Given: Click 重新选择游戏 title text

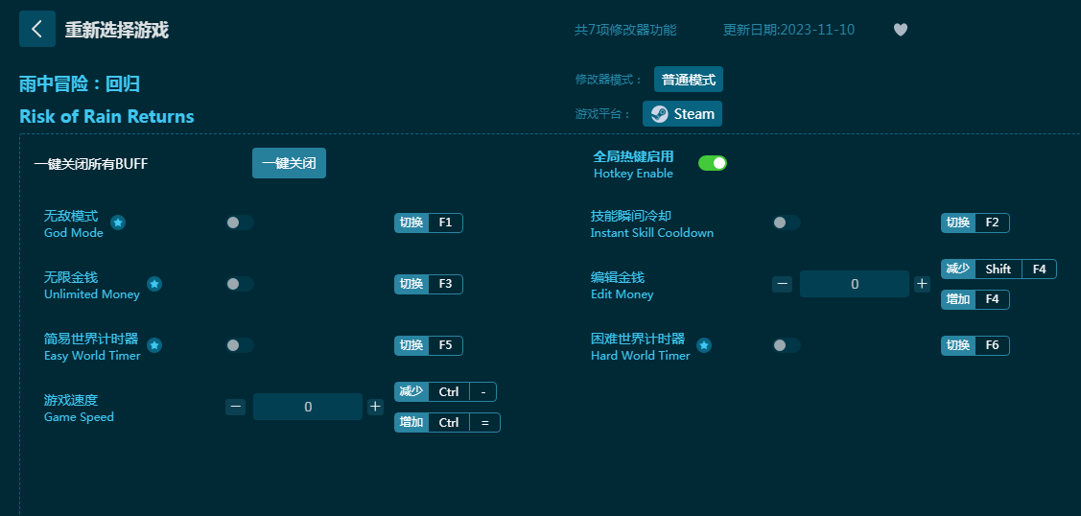Looking at the screenshot, I should 116,30.
